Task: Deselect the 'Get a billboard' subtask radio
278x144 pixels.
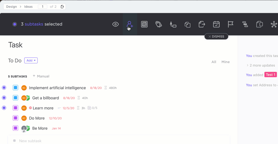Action: tap(4, 98)
